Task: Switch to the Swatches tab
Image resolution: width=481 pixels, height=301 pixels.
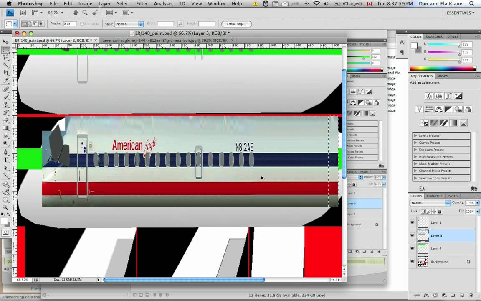Action: click(434, 36)
